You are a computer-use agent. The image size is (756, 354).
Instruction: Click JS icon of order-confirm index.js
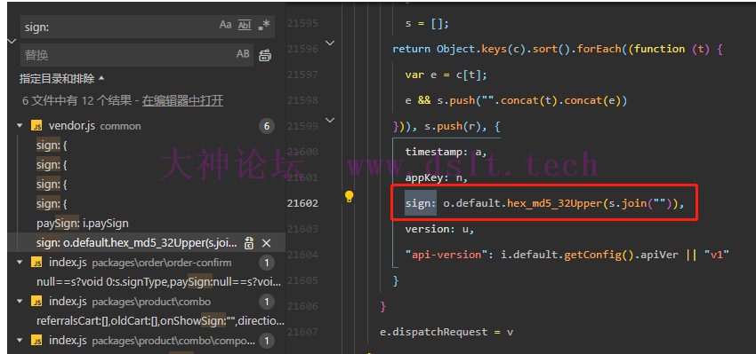pos(36,263)
